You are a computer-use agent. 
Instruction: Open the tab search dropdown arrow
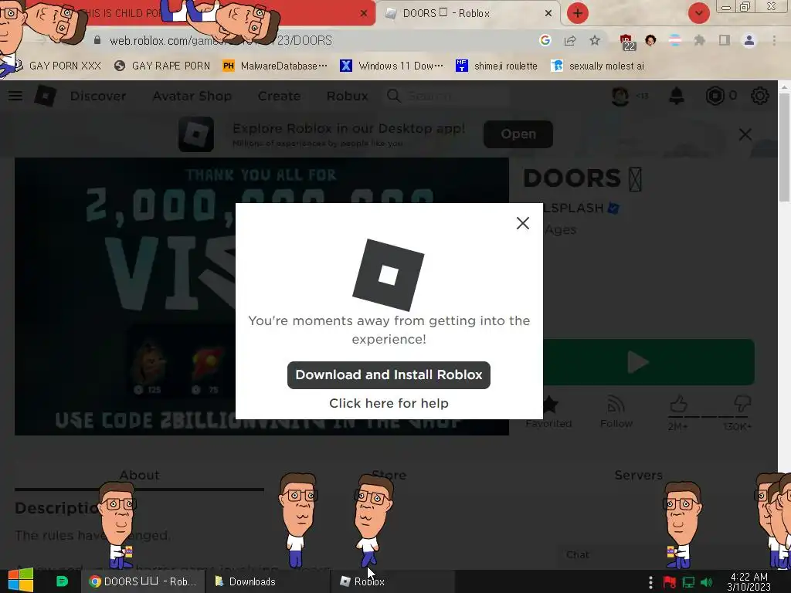698,13
